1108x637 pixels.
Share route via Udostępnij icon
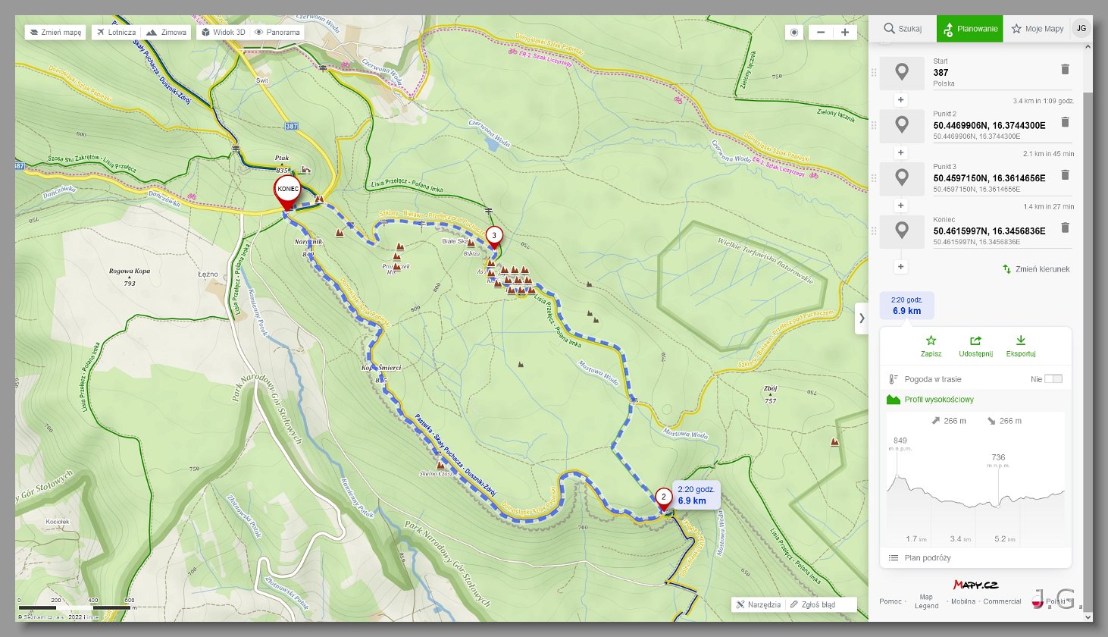tap(975, 347)
